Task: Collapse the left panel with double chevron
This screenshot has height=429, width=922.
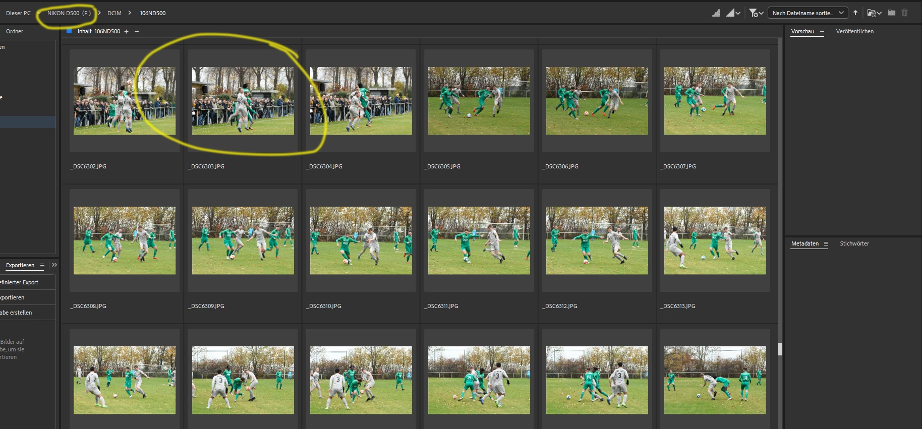Action: point(54,265)
